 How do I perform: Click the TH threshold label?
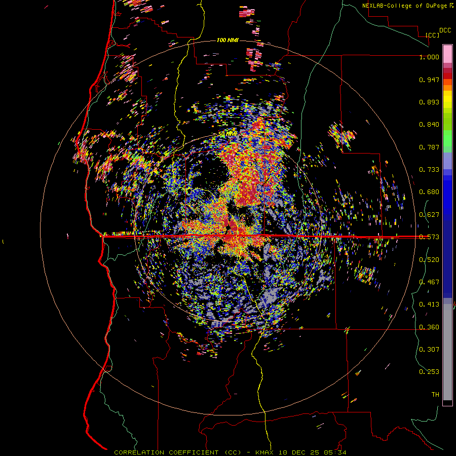435,395
